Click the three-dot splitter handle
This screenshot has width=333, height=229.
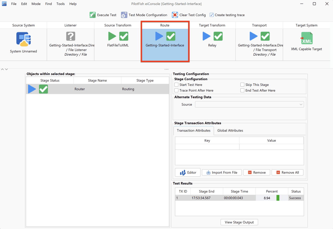point(166,69)
